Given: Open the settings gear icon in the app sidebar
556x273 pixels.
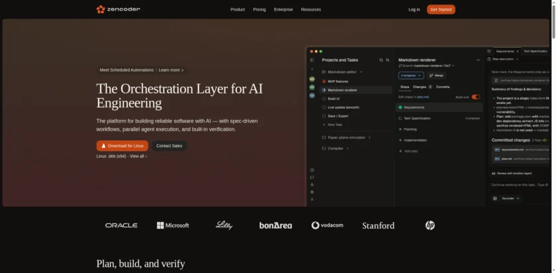Looking at the screenshot, I should pos(312,192).
